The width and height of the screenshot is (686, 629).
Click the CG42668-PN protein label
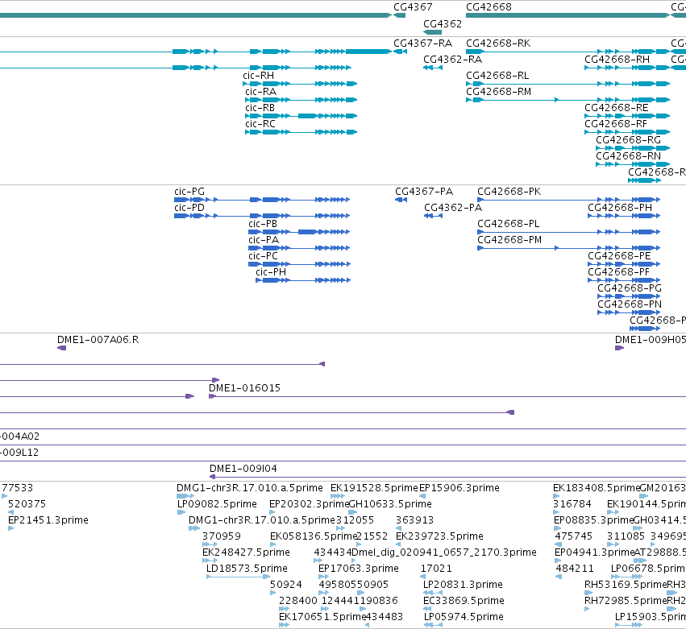click(x=630, y=304)
